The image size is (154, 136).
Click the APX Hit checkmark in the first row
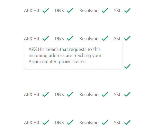tap(46, 10)
